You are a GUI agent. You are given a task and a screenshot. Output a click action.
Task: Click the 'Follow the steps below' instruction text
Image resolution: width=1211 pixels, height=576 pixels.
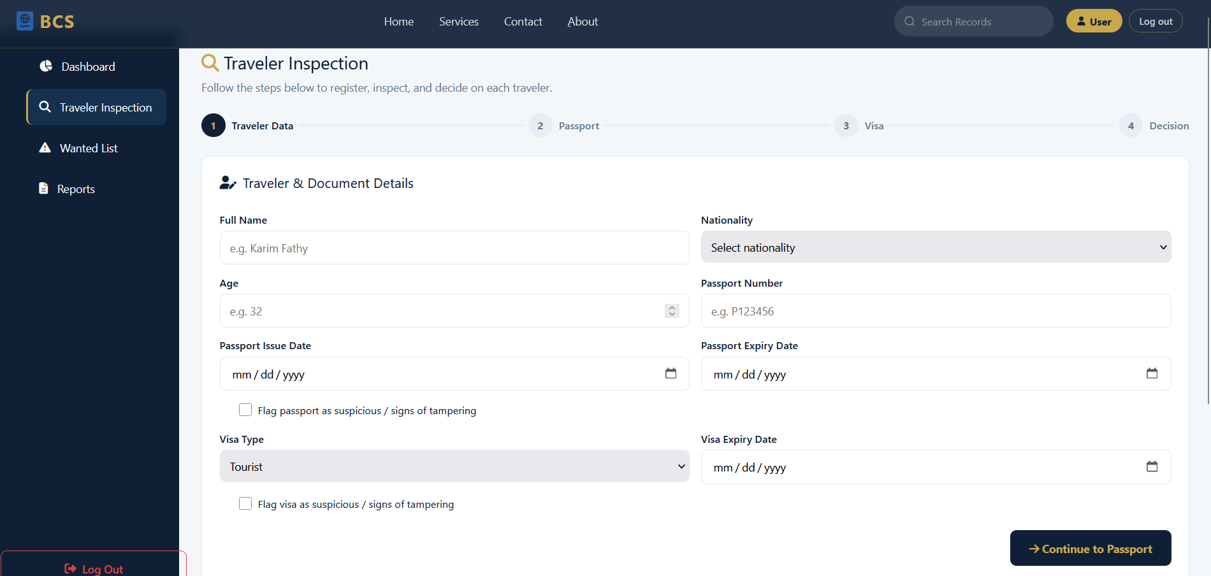click(377, 88)
